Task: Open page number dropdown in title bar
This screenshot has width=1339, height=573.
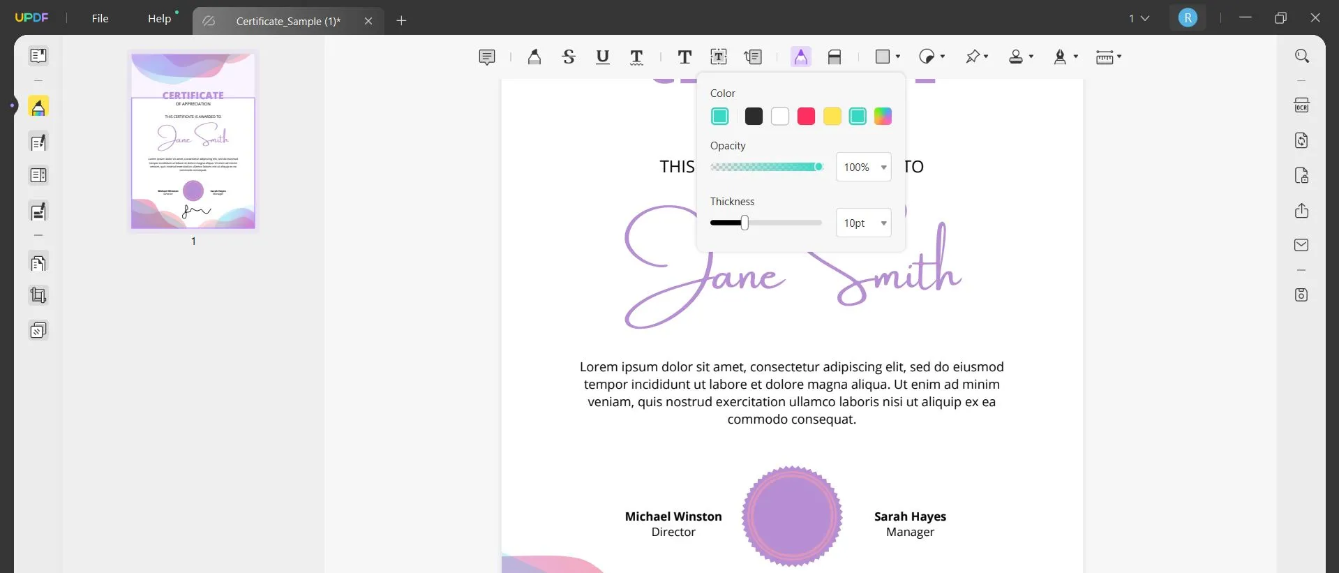Action: pos(1139,18)
